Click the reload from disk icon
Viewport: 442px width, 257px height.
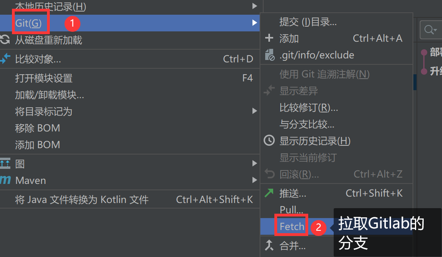coord(4,40)
